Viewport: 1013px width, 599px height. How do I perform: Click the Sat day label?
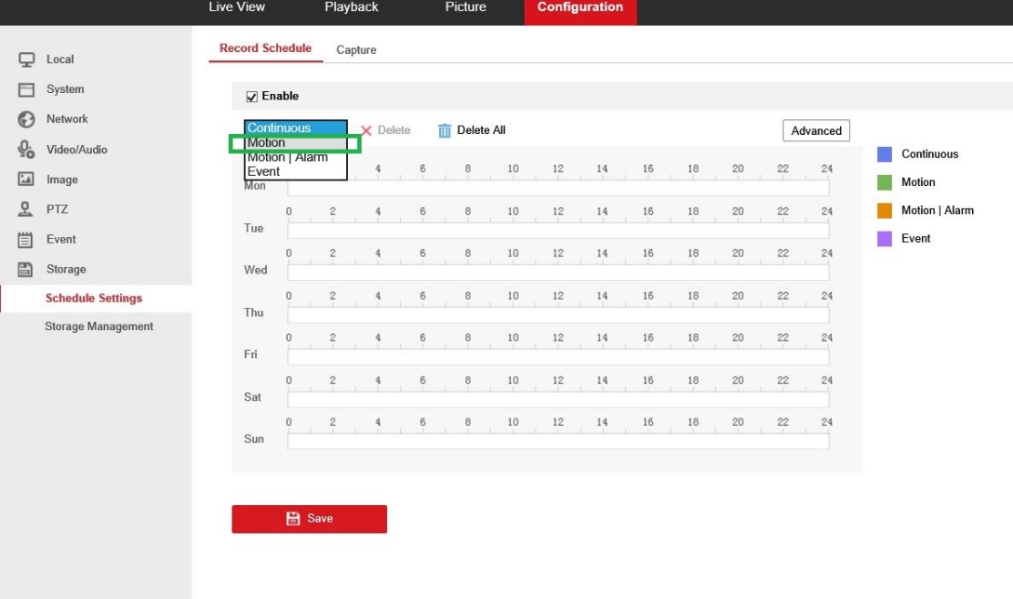[252, 397]
